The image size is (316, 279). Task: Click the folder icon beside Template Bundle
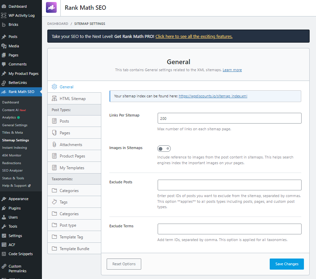click(54, 248)
